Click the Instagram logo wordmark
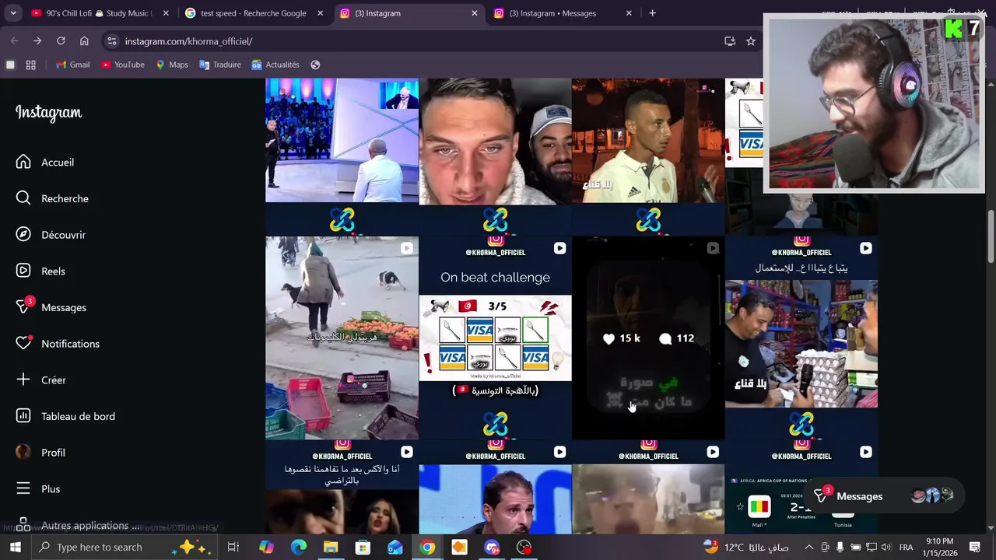 (48, 113)
